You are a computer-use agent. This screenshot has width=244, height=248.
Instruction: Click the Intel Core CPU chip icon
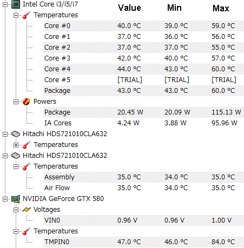coord(16,4)
